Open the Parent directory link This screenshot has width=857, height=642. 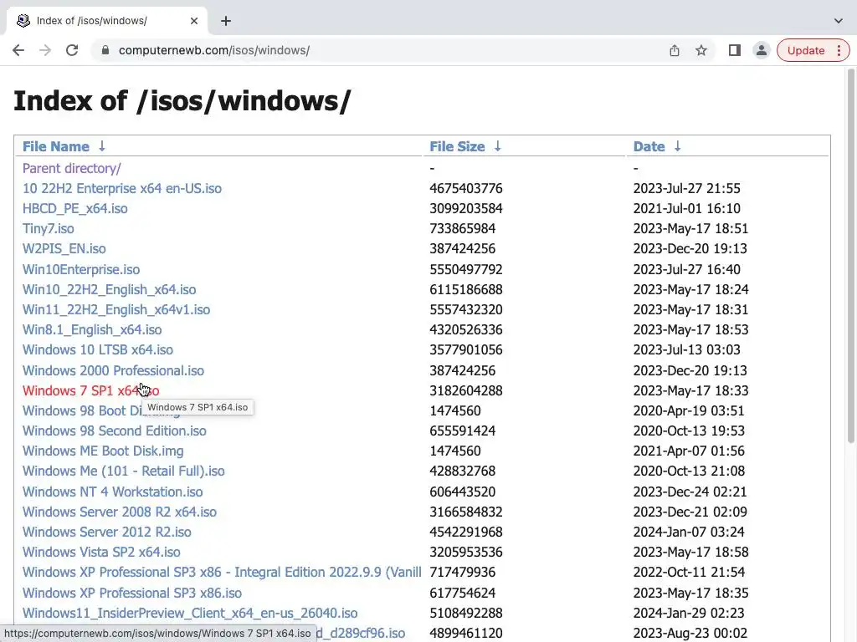[72, 168]
